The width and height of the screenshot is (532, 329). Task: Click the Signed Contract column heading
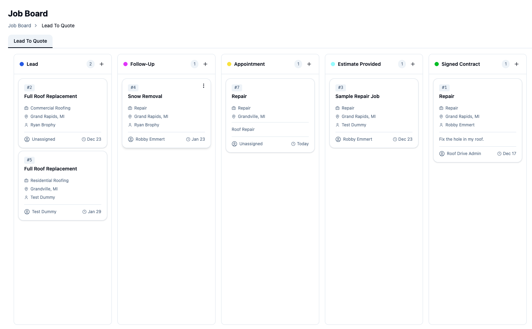point(461,64)
